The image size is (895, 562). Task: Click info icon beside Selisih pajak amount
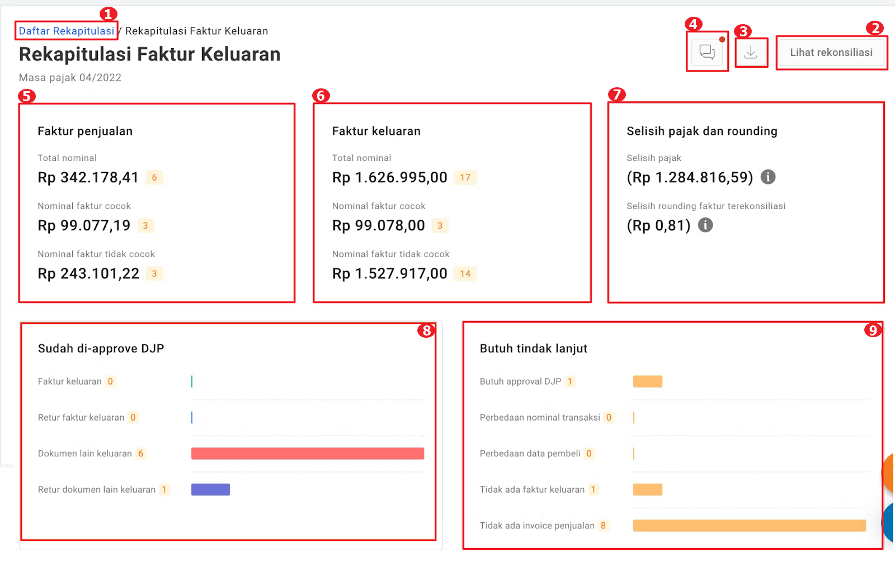pos(768,177)
